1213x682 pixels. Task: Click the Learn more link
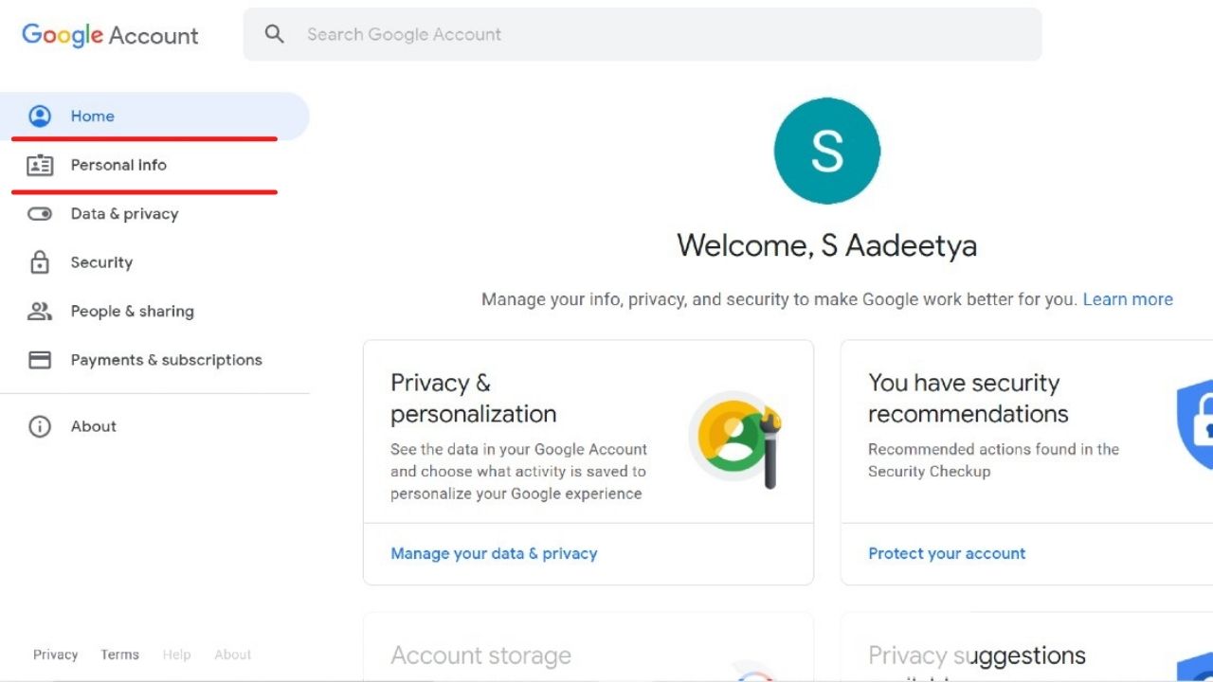1128,299
